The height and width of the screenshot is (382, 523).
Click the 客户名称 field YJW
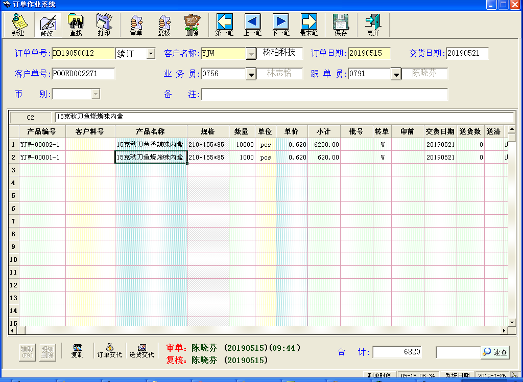(224, 53)
